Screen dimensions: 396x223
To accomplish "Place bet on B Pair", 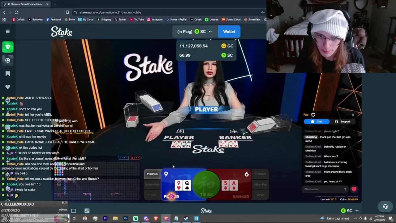I will [x=260, y=195].
